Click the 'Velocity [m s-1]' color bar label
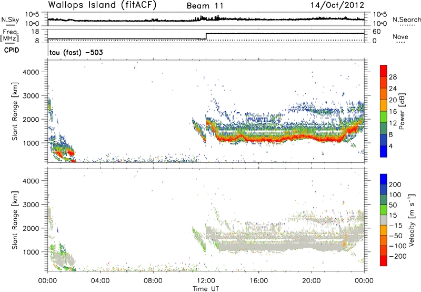 pos(411,219)
